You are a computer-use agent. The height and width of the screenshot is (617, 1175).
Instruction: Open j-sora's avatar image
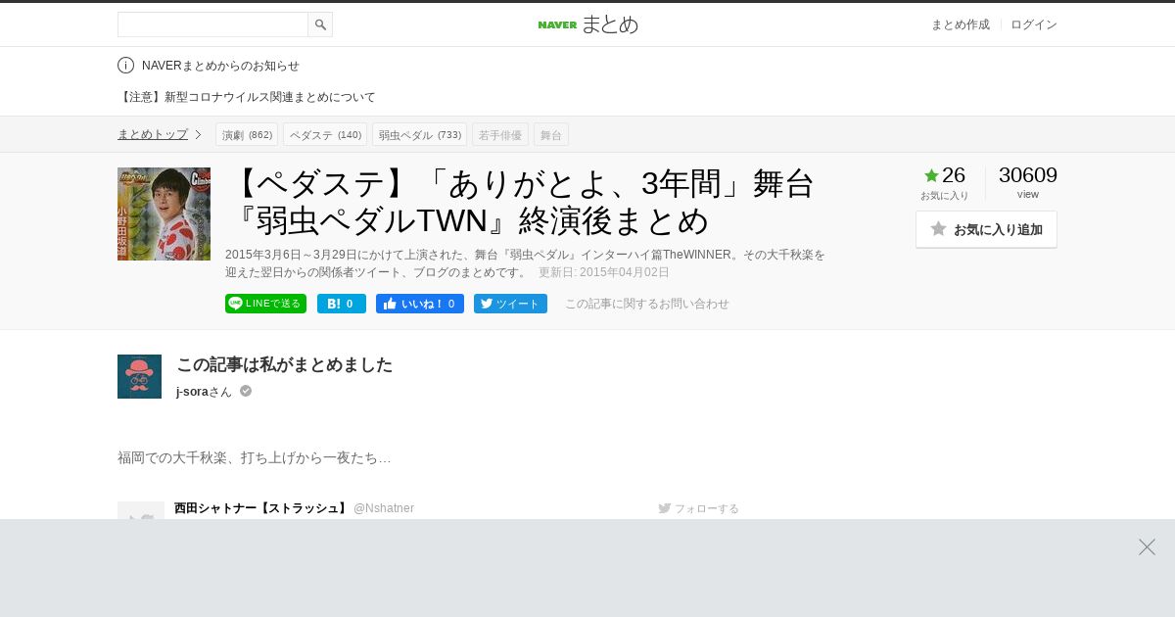pyautogui.click(x=139, y=376)
